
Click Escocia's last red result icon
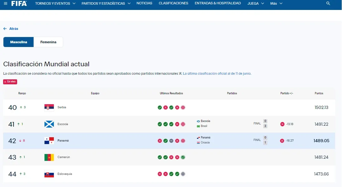click(x=183, y=124)
